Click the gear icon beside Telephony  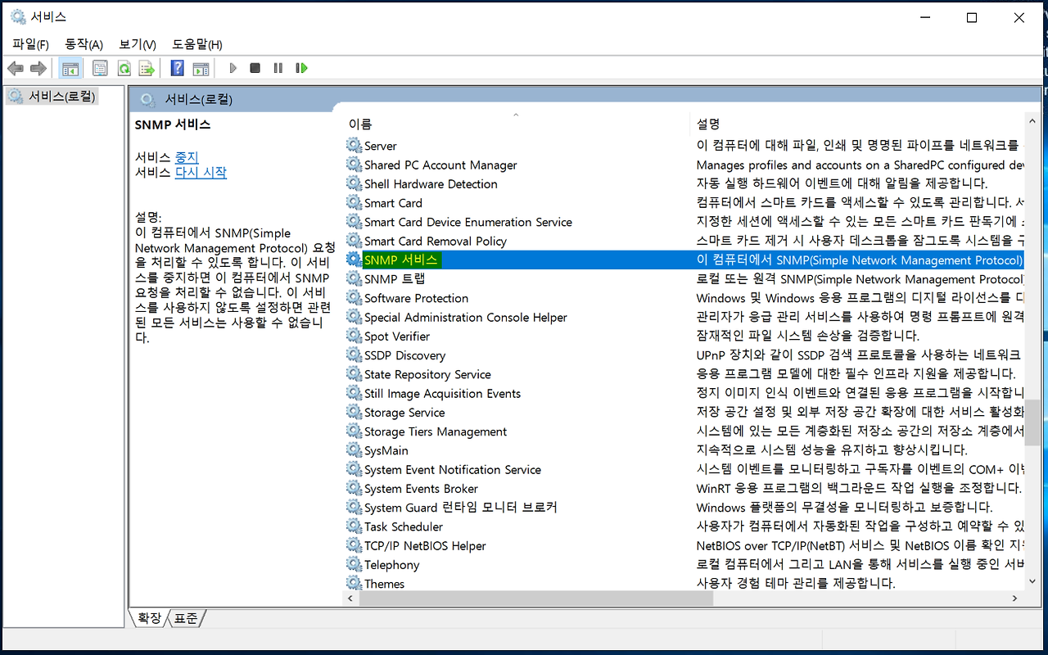click(x=354, y=565)
